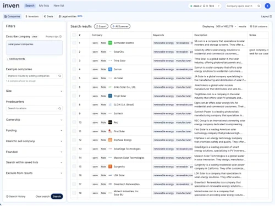This screenshot has width=275, height=206.
Task: Tick the checkbox for Schneider Electric row
Action: click(x=74, y=43)
